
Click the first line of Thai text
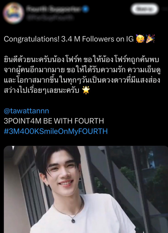coord(81,60)
